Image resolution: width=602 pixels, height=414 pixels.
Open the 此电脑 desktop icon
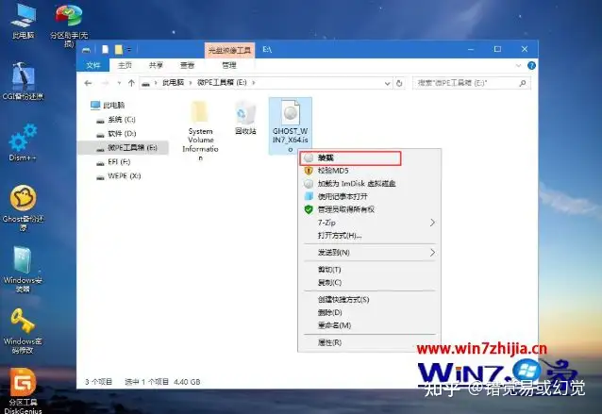tap(23, 21)
